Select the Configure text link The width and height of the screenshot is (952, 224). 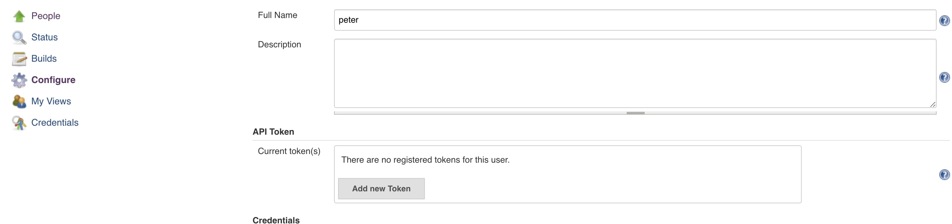[53, 80]
